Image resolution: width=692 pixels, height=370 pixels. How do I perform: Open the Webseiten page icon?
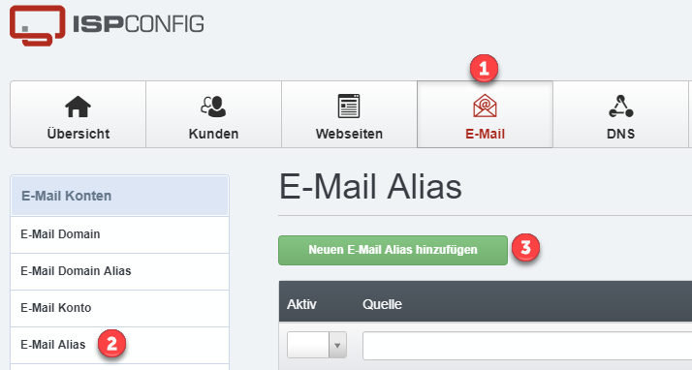[349, 107]
